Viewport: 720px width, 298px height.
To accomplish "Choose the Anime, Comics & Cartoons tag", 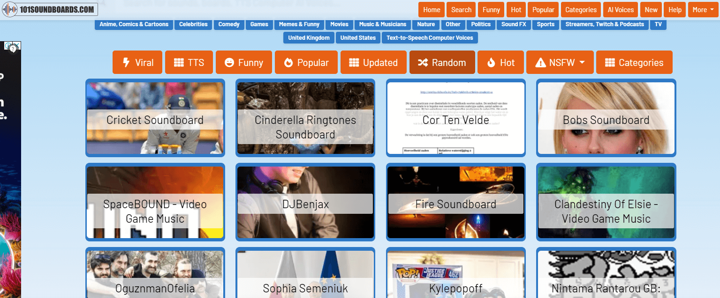I will coord(134,24).
